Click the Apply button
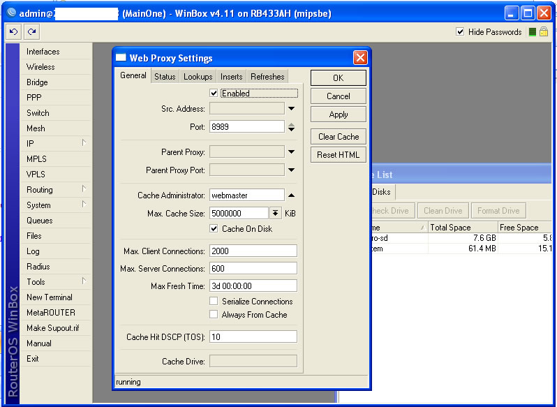Viewport: 557px width, 407px height. click(338, 114)
